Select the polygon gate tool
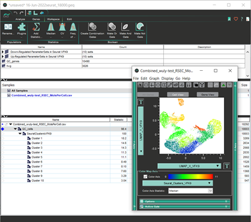The width and height of the screenshot is (251, 222). (164, 85)
